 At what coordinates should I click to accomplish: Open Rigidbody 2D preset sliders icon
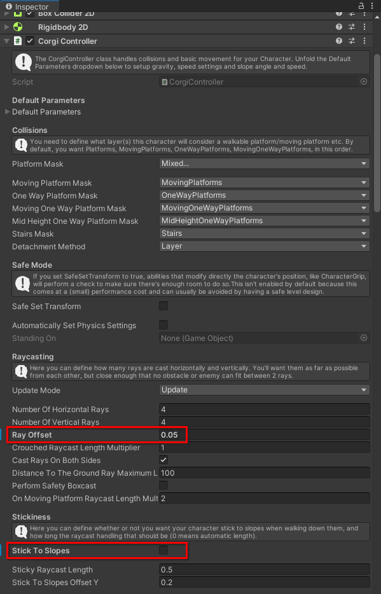pyautogui.click(x=352, y=27)
